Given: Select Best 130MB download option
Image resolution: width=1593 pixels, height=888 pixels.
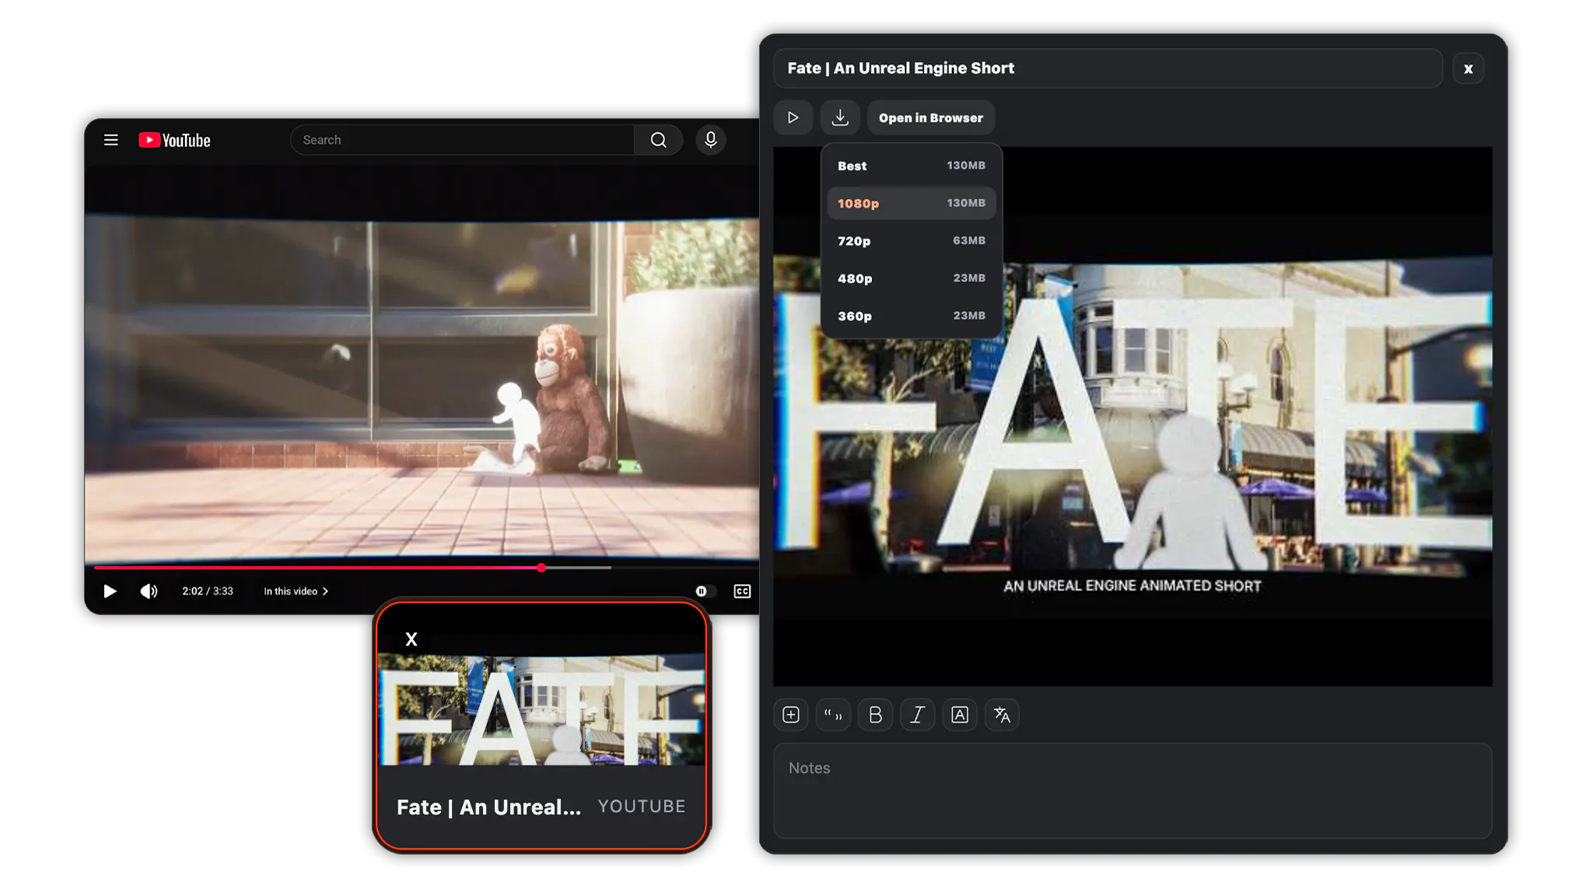Looking at the screenshot, I should tap(912, 166).
